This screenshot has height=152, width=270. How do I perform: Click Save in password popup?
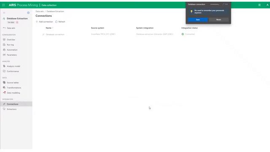pos(198,20)
